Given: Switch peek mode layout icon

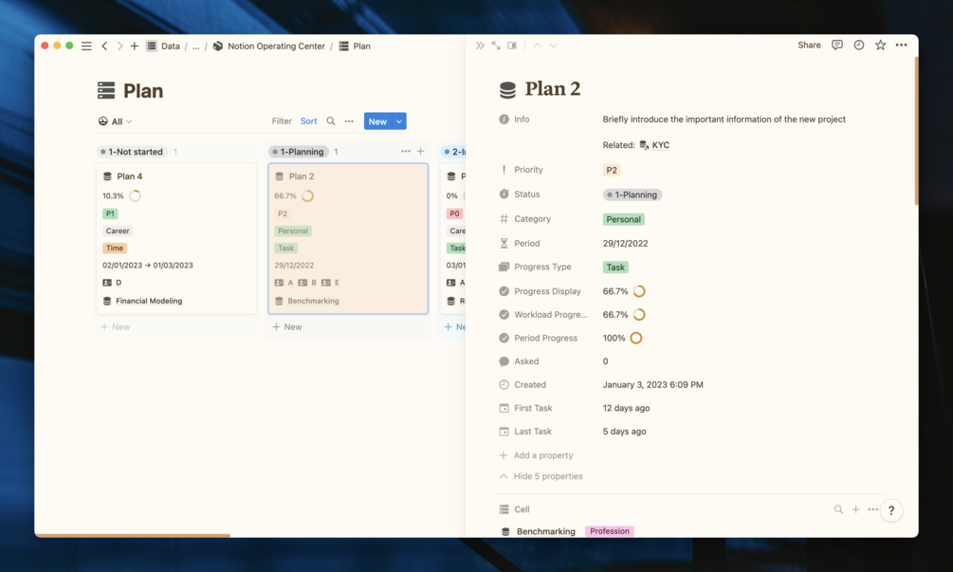Looking at the screenshot, I should [x=512, y=46].
